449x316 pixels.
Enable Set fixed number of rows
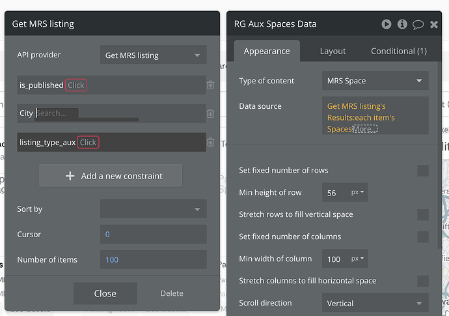click(423, 171)
